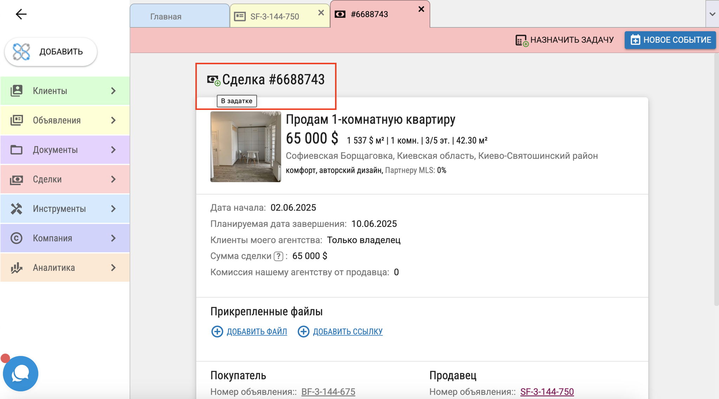719x399 pixels.
Task: Click planned end date 10.06.2025
Action: (x=374, y=224)
